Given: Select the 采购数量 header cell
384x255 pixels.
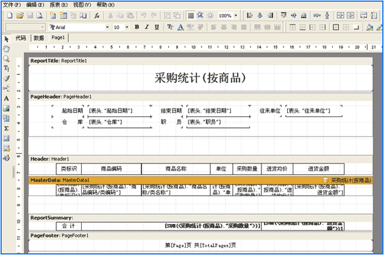Looking at the screenshot, I should click(247, 169).
